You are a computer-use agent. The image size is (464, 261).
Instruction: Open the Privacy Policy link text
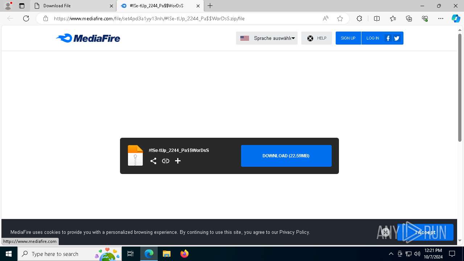[294, 232]
